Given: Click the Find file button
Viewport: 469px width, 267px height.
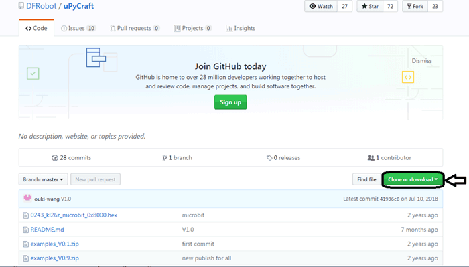Looking at the screenshot, I should [x=366, y=179].
